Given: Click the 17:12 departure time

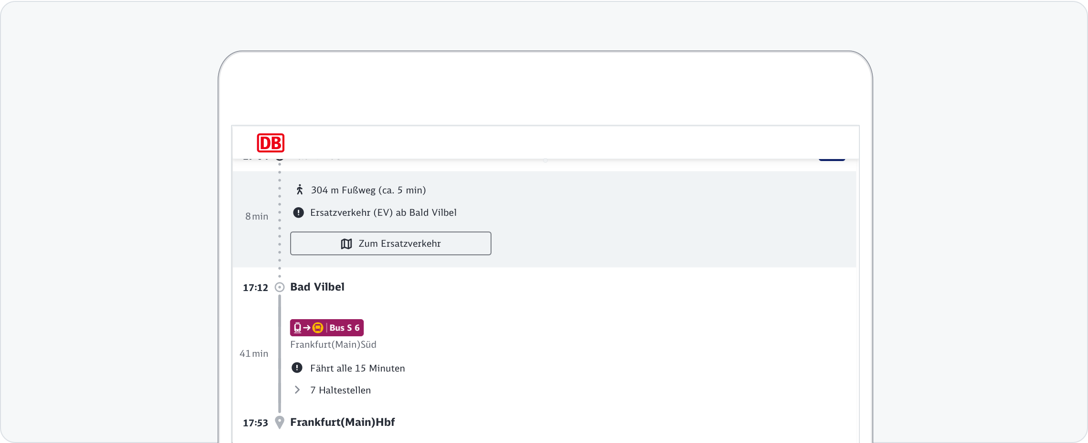Looking at the screenshot, I should point(255,288).
